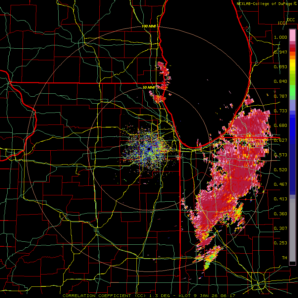Select the 0.947 scale value
This screenshot has width=298, height=298.
280,52
